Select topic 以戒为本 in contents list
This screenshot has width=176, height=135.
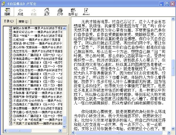(37, 40)
